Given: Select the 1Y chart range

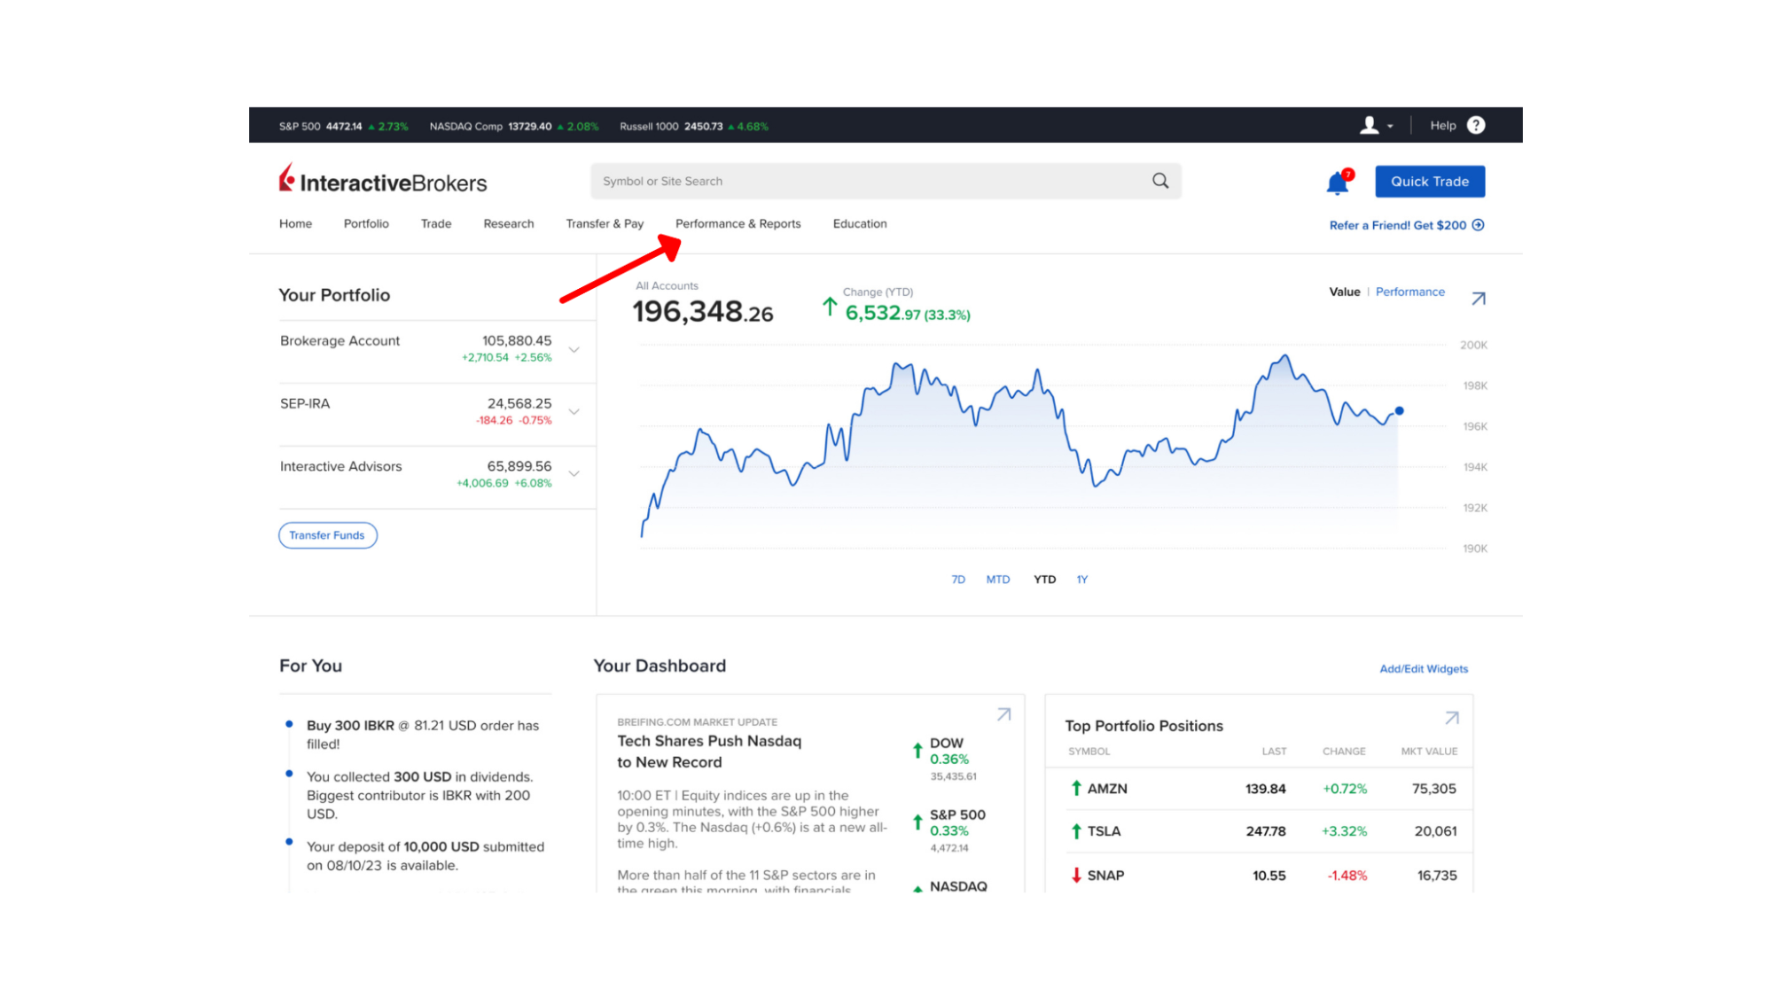Looking at the screenshot, I should pyautogui.click(x=1081, y=580).
